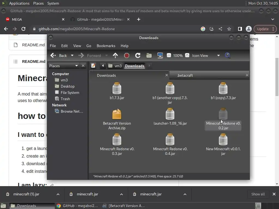Open View menu in file manager
The image size is (279, 209).
pyautogui.click(x=77, y=46)
